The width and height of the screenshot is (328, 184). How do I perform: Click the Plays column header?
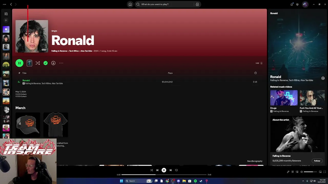click(170, 73)
